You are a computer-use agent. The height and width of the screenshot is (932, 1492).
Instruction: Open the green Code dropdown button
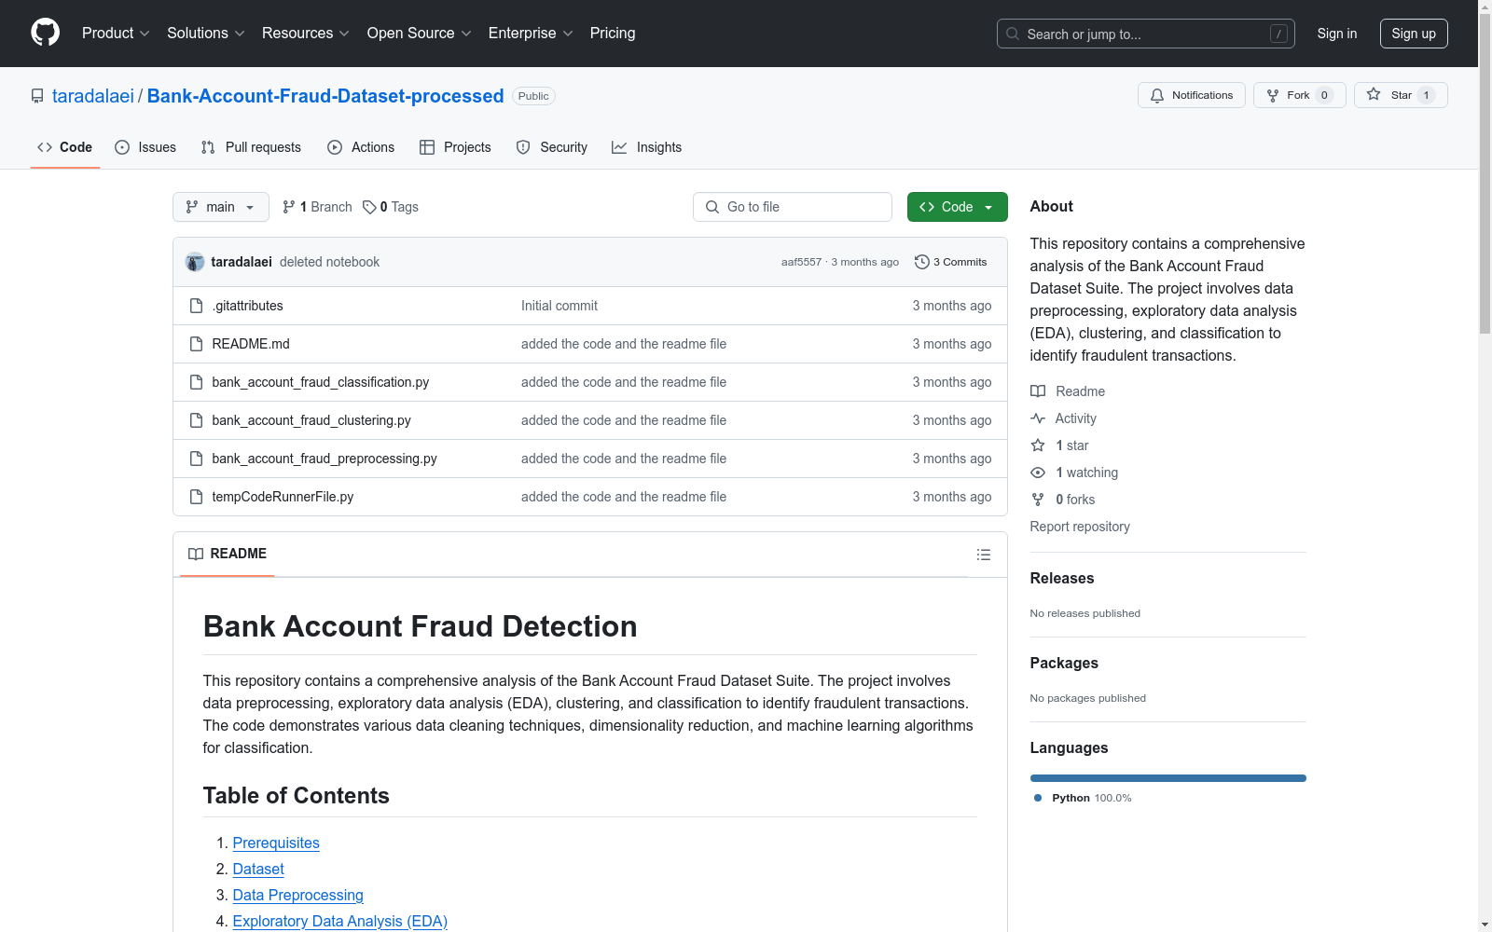pyautogui.click(x=957, y=207)
